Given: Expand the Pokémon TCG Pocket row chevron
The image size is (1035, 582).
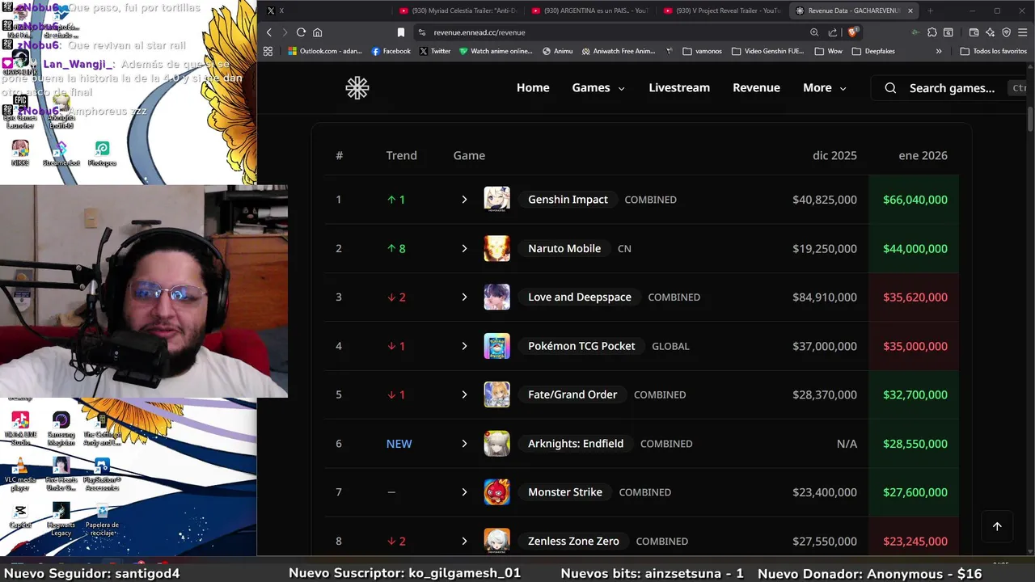Looking at the screenshot, I should click(464, 346).
